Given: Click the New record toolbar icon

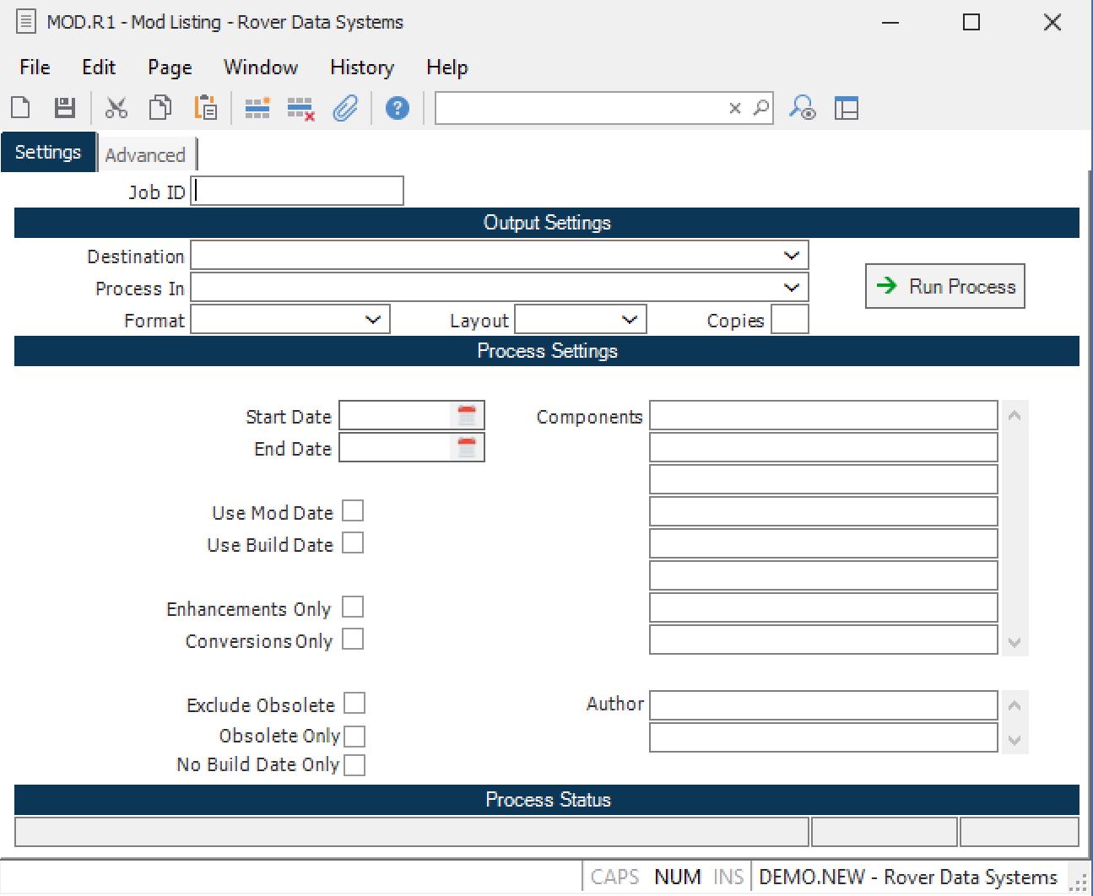Looking at the screenshot, I should point(21,108).
